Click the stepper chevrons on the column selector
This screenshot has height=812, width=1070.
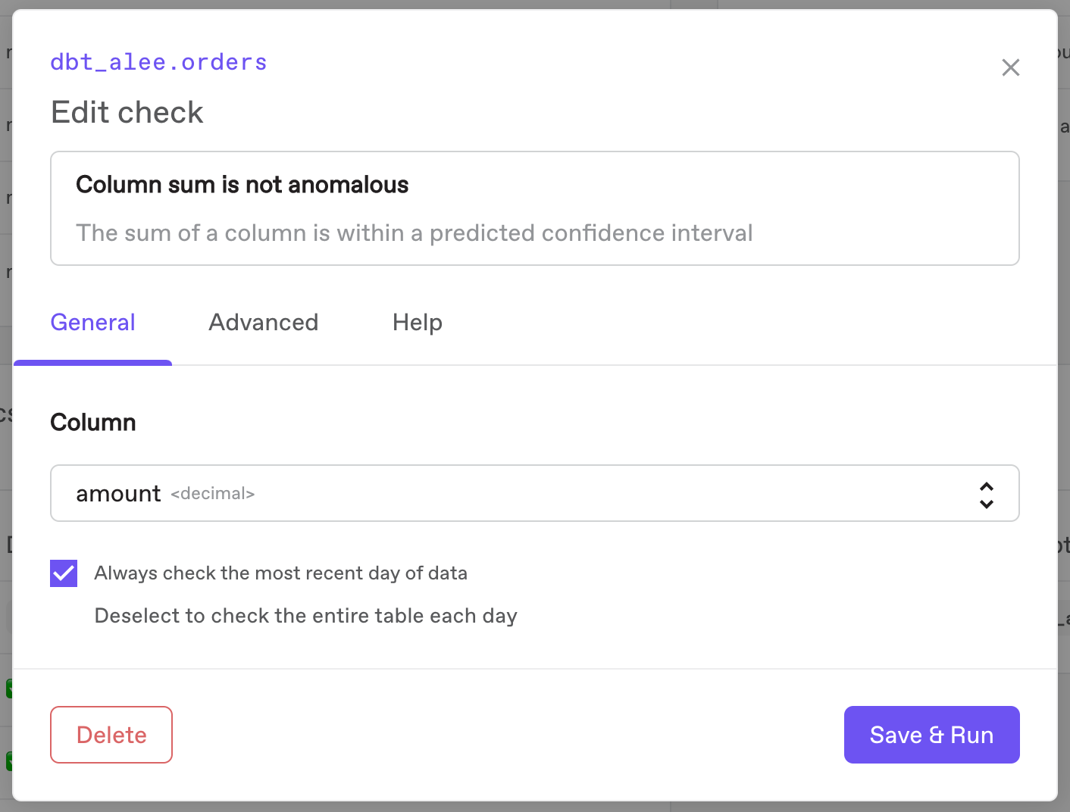[x=987, y=493]
